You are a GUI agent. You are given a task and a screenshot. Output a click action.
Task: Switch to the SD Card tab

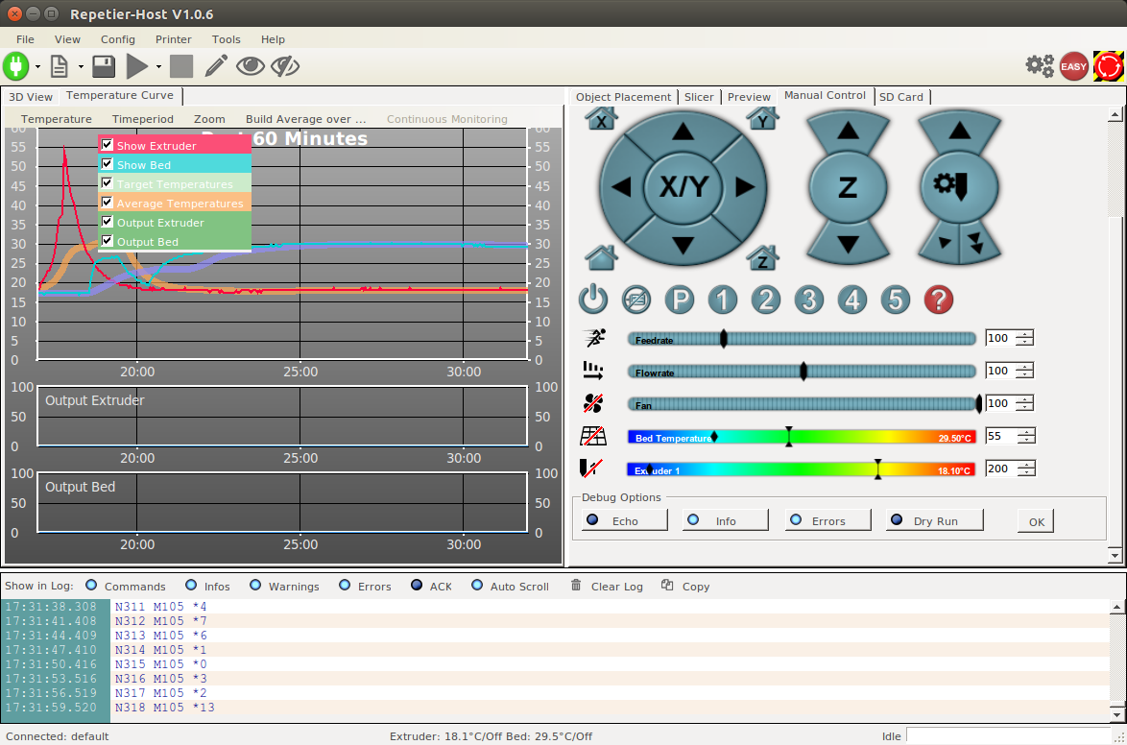[x=901, y=97]
